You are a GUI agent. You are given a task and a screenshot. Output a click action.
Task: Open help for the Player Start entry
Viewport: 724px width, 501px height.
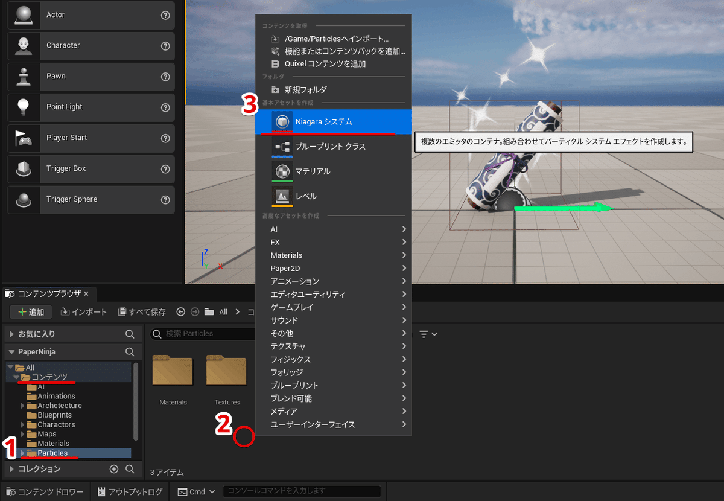coord(165,138)
